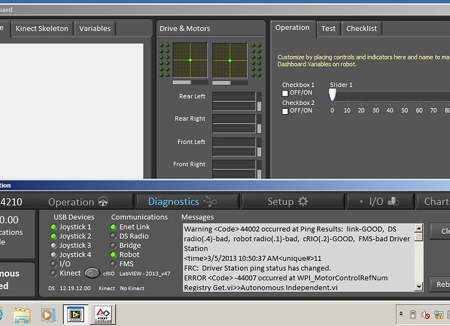Click the Robot status LED
The width and height of the screenshot is (450, 326).
(x=113, y=254)
